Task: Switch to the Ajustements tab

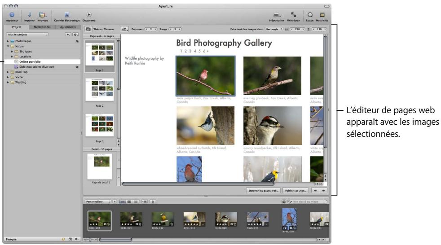Action: click(68, 27)
